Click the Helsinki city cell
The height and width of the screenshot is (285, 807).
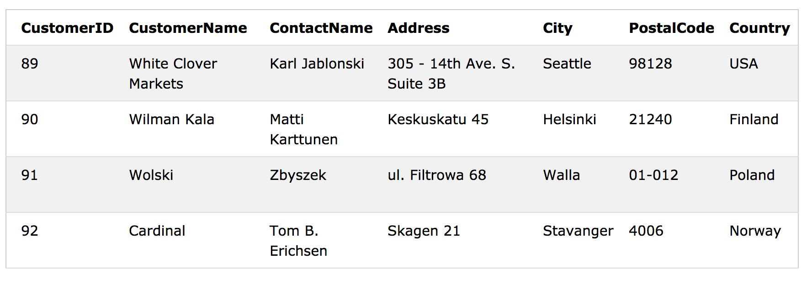click(569, 119)
